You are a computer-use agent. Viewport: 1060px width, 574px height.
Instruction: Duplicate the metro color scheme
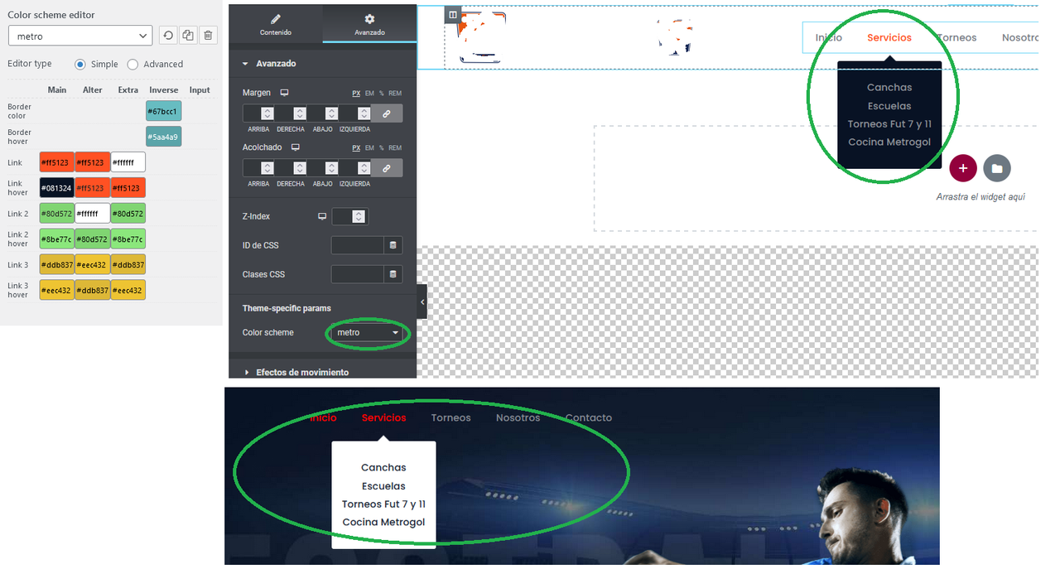pyautogui.click(x=188, y=36)
